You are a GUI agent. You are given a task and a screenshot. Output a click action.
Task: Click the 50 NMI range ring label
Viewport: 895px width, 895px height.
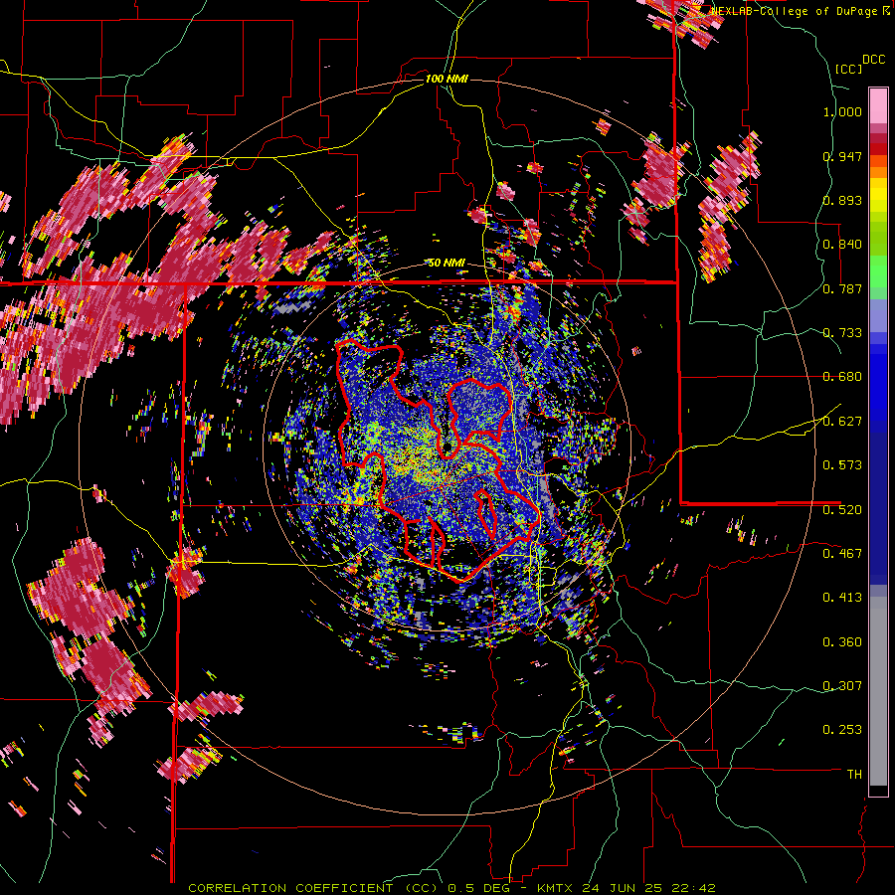click(x=447, y=264)
